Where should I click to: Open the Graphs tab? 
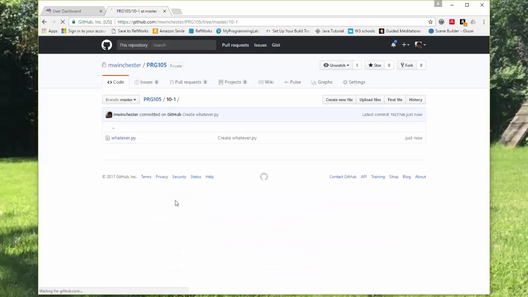pyautogui.click(x=322, y=82)
